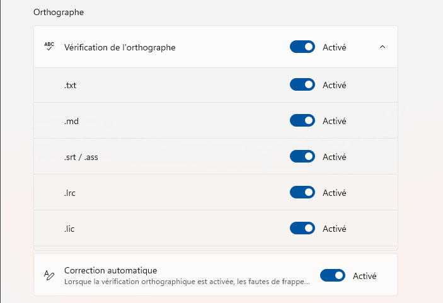Image resolution: width=443 pixels, height=303 pixels.
Task: Turn off spell check for .txt files
Action: (x=302, y=84)
